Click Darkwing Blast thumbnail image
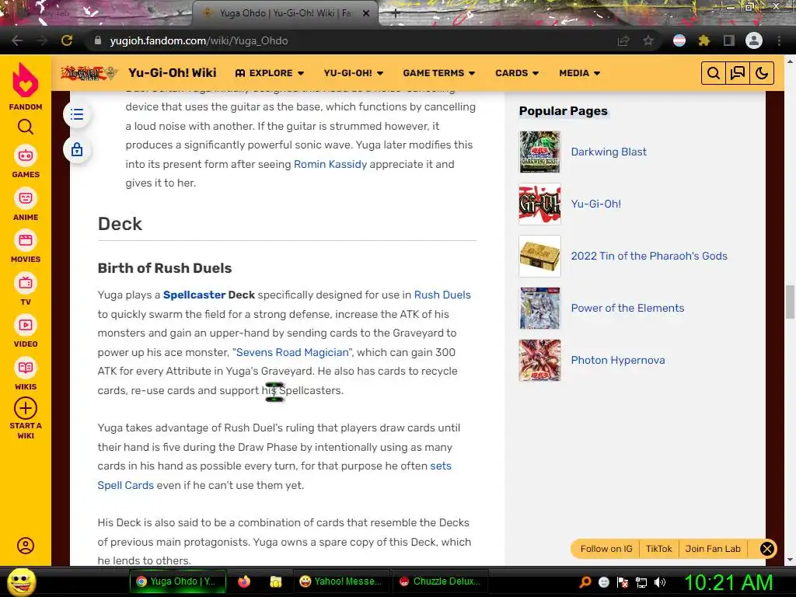 [539, 152]
